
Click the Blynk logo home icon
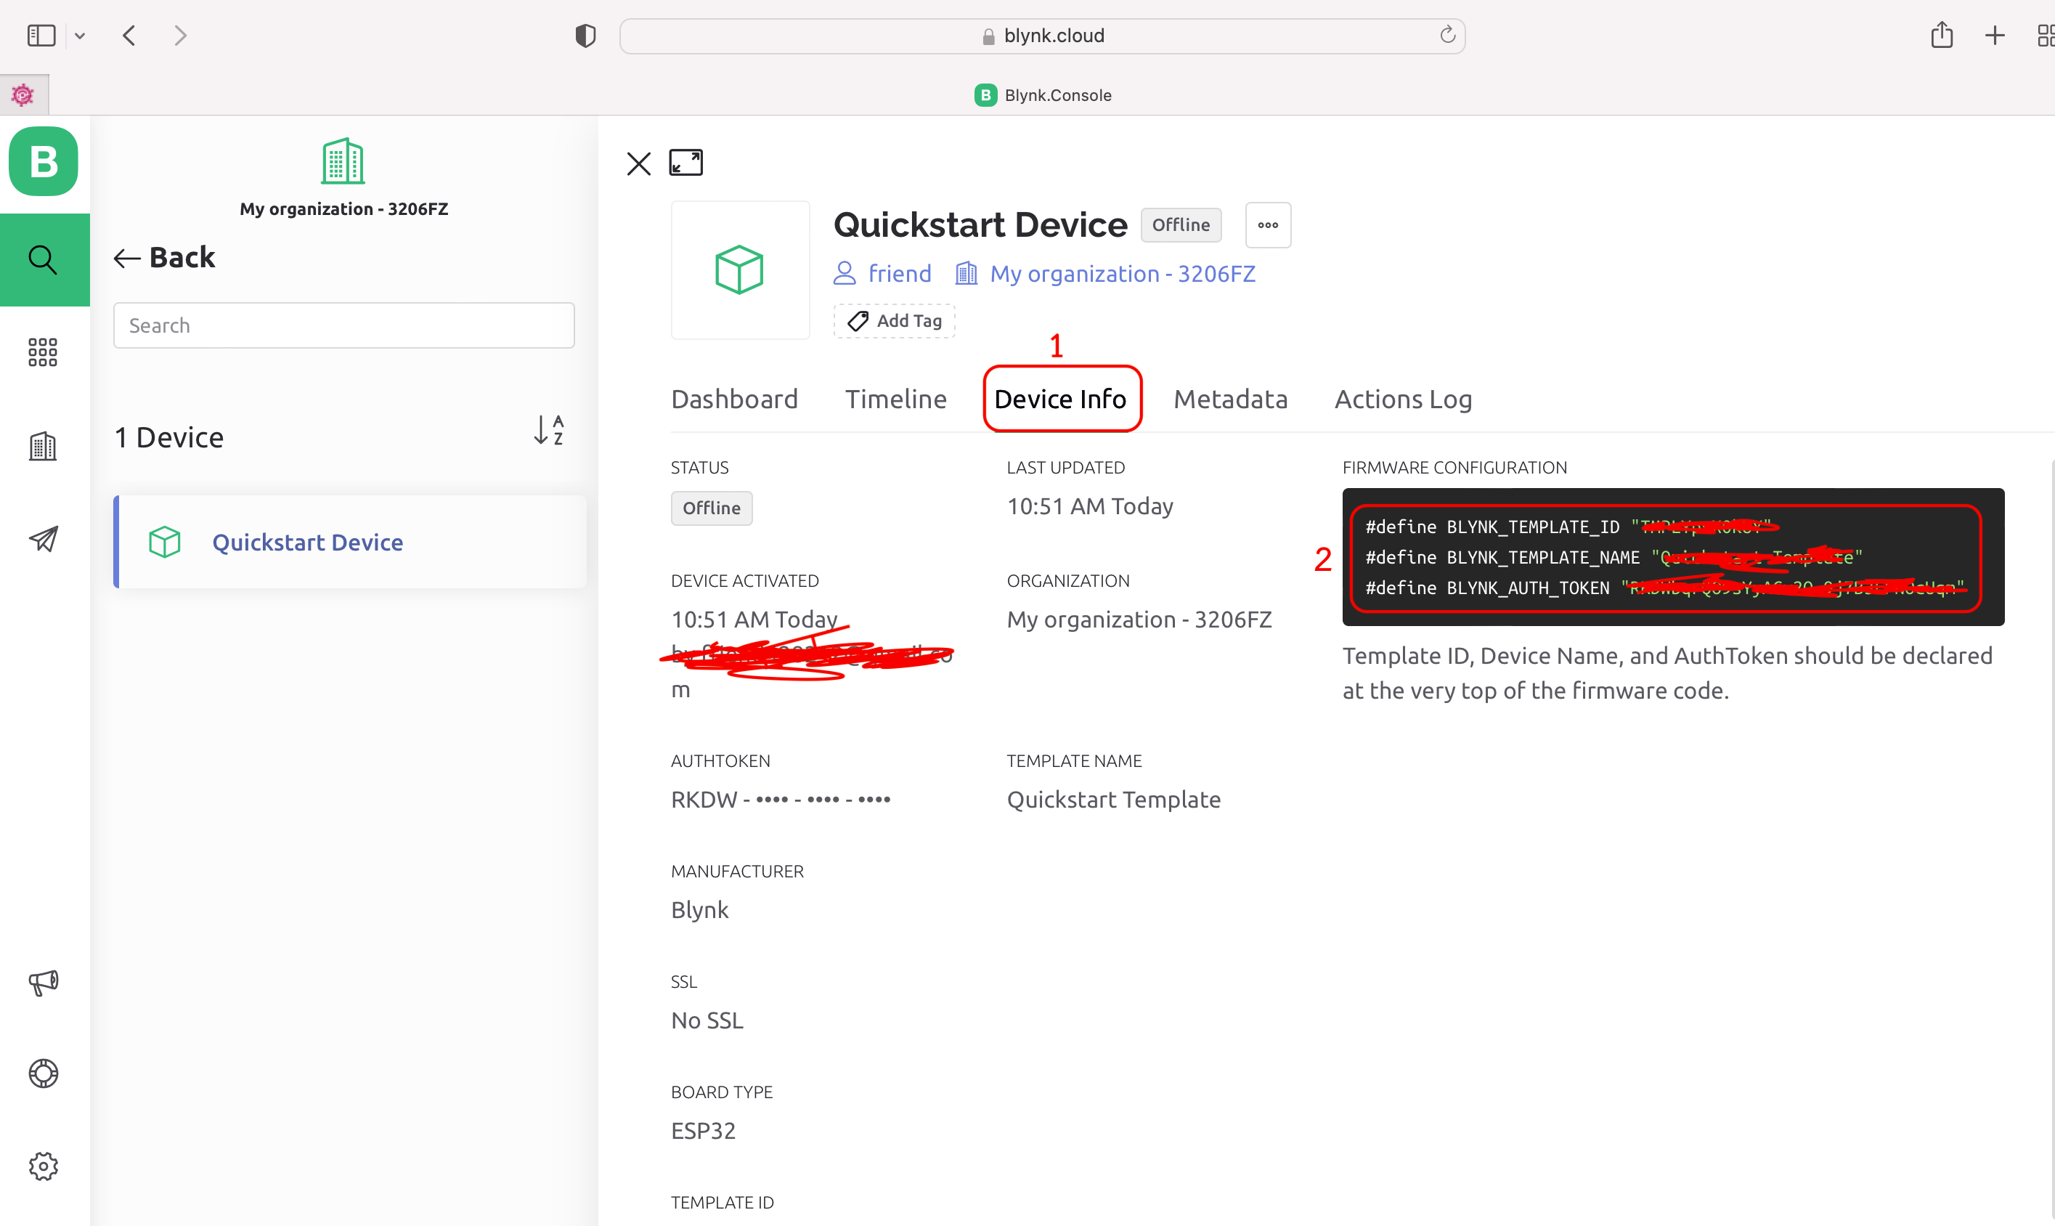point(44,161)
